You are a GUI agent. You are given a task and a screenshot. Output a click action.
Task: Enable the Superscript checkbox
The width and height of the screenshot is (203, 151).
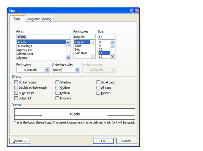tap(16, 93)
